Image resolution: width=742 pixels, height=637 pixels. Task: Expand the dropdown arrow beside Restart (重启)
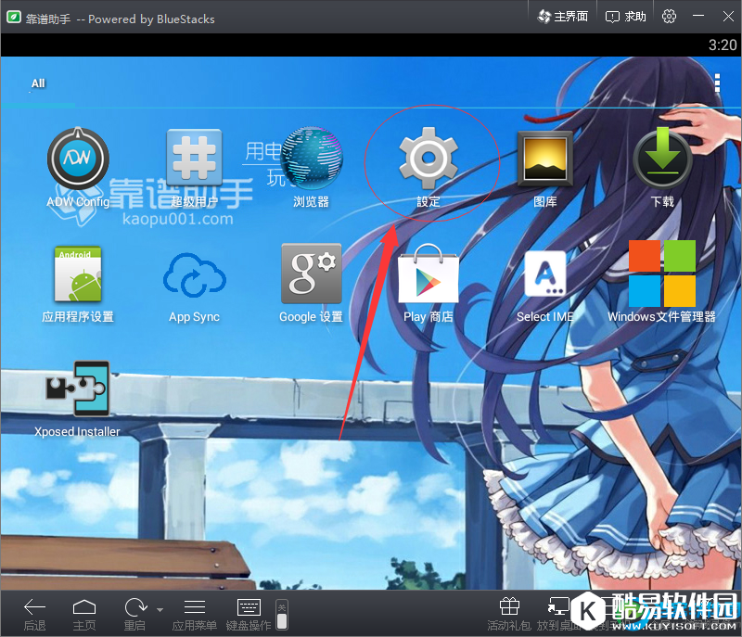pyautogui.click(x=160, y=610)
